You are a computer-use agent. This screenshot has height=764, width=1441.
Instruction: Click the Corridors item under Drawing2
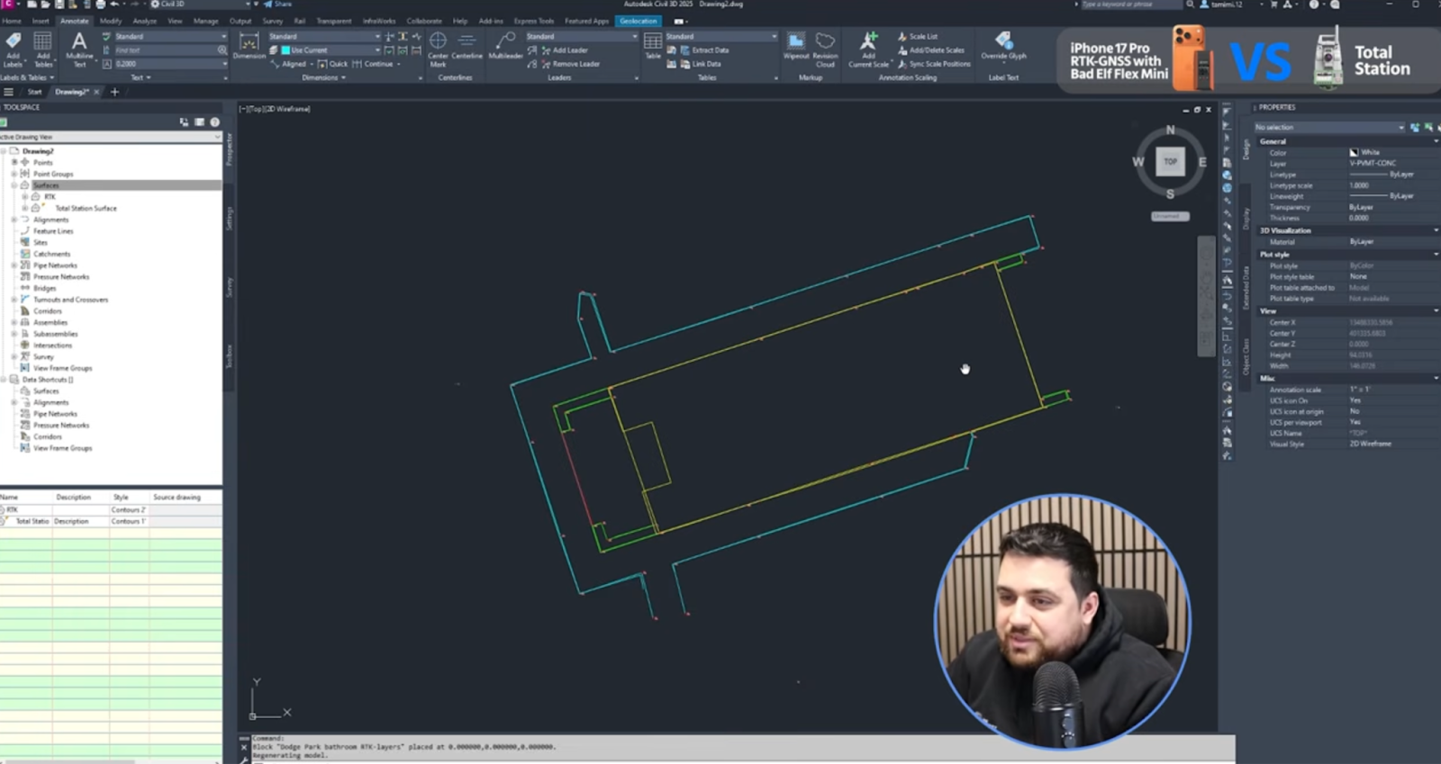pyautogui.click(x=48, y=311)
